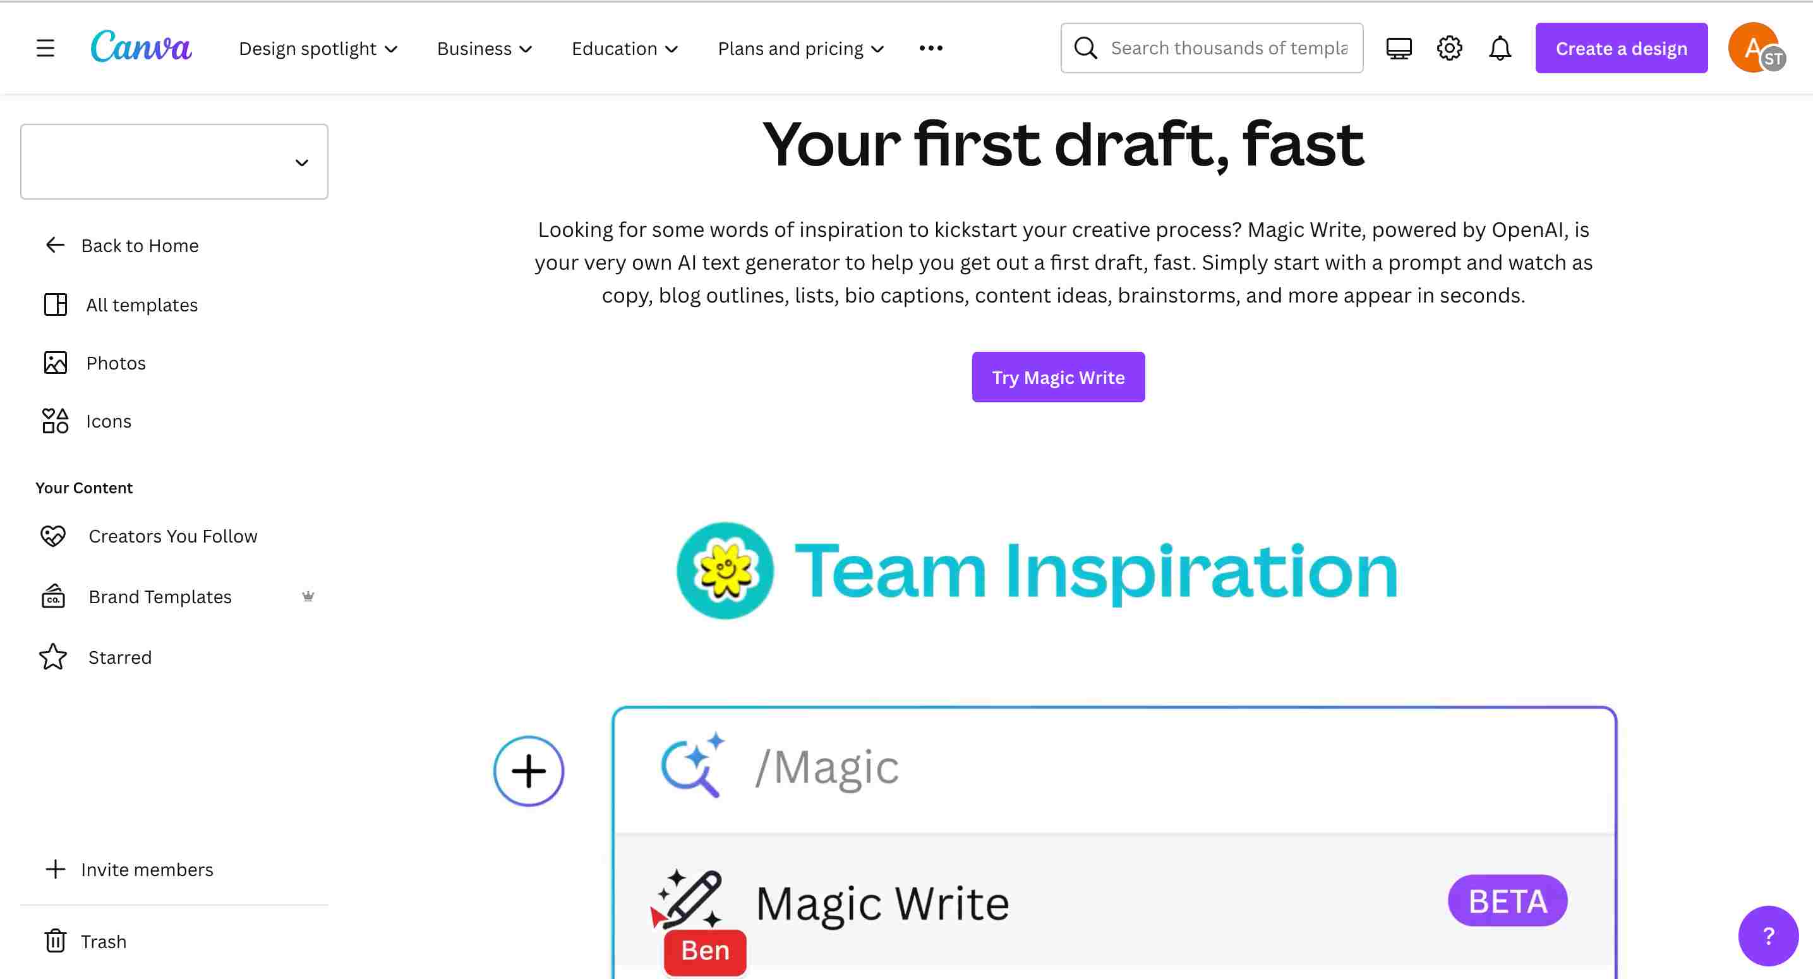Click the Your Content section heading

84,487
